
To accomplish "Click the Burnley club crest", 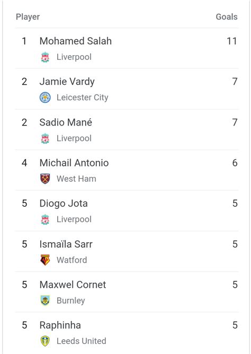I will click(45, 300).
